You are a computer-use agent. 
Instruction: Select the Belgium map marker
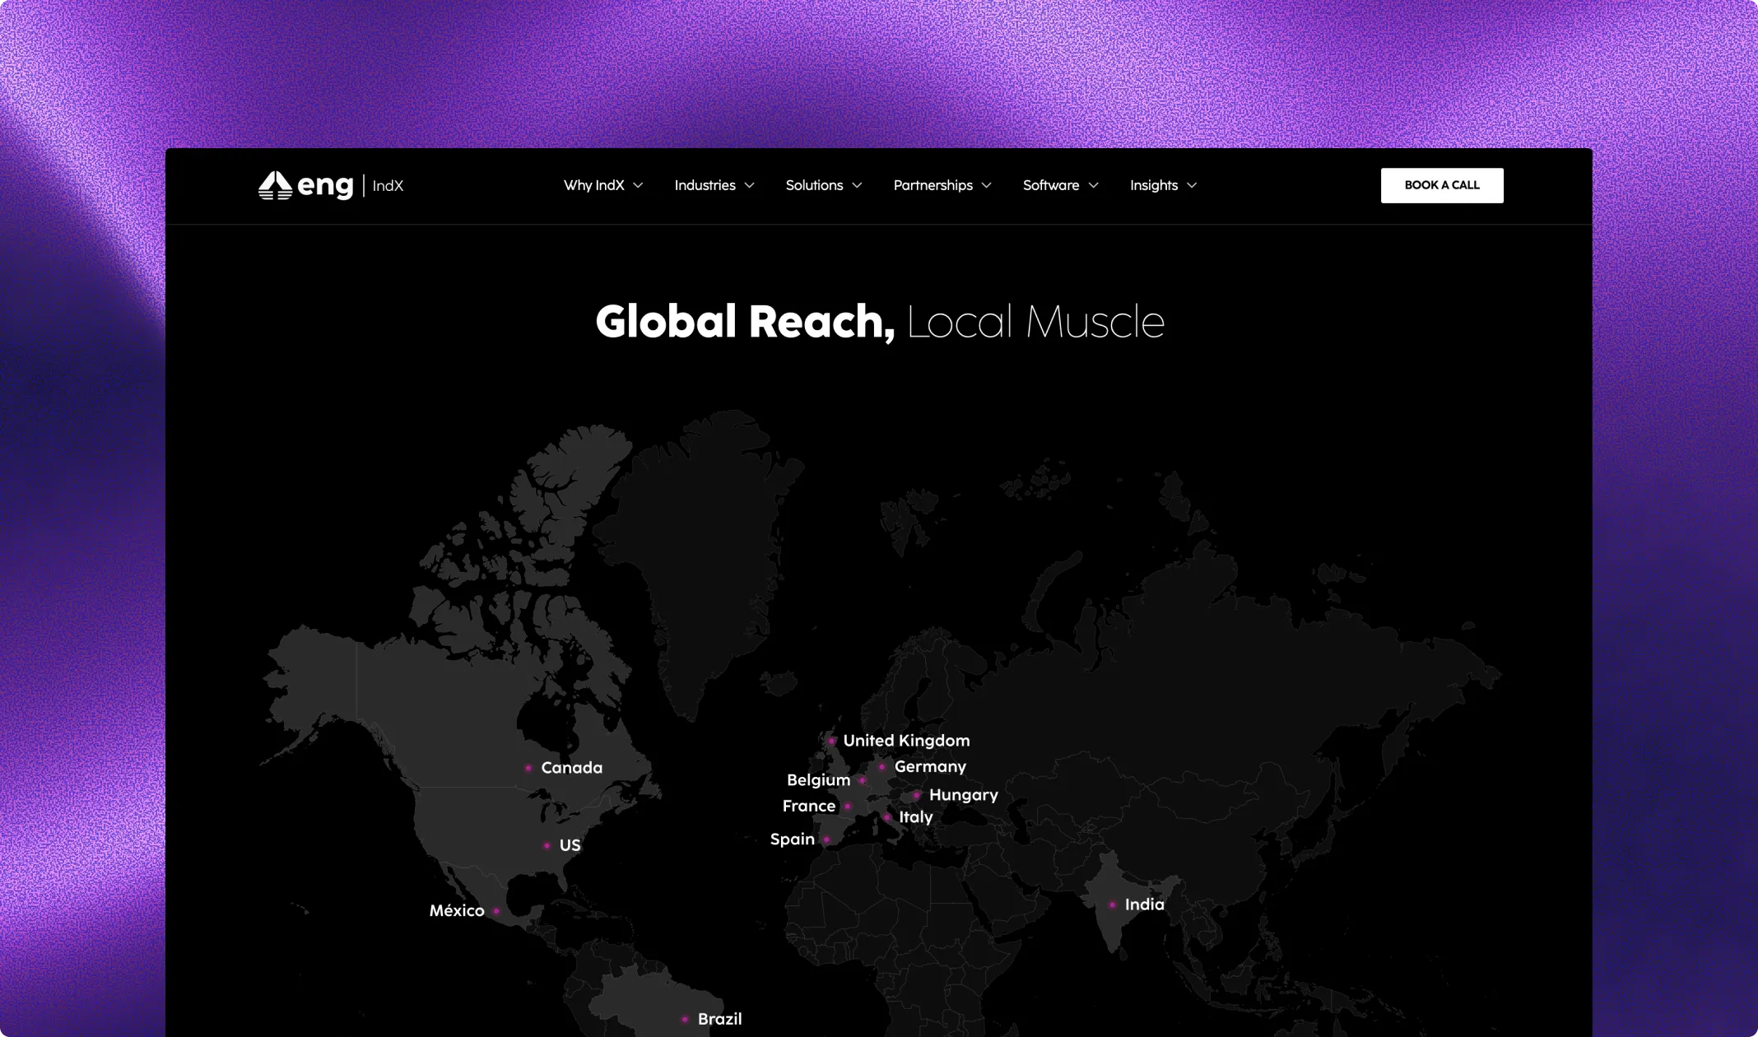pos(862,779)
